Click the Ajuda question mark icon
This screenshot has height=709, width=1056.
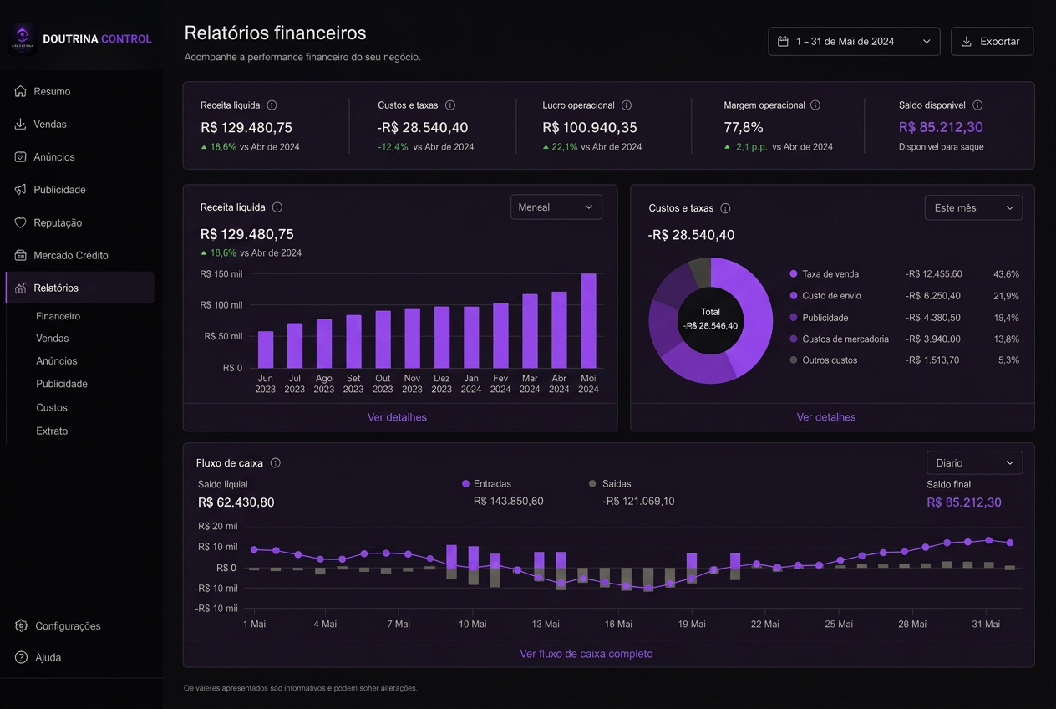(x=22, y=657)
